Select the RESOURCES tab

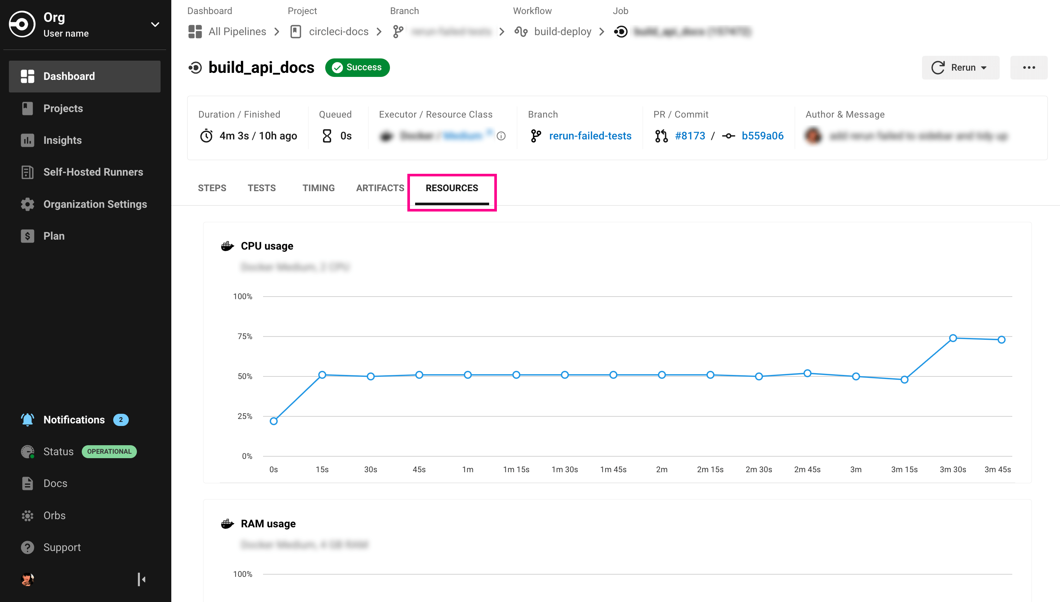(x=451, y=188)
